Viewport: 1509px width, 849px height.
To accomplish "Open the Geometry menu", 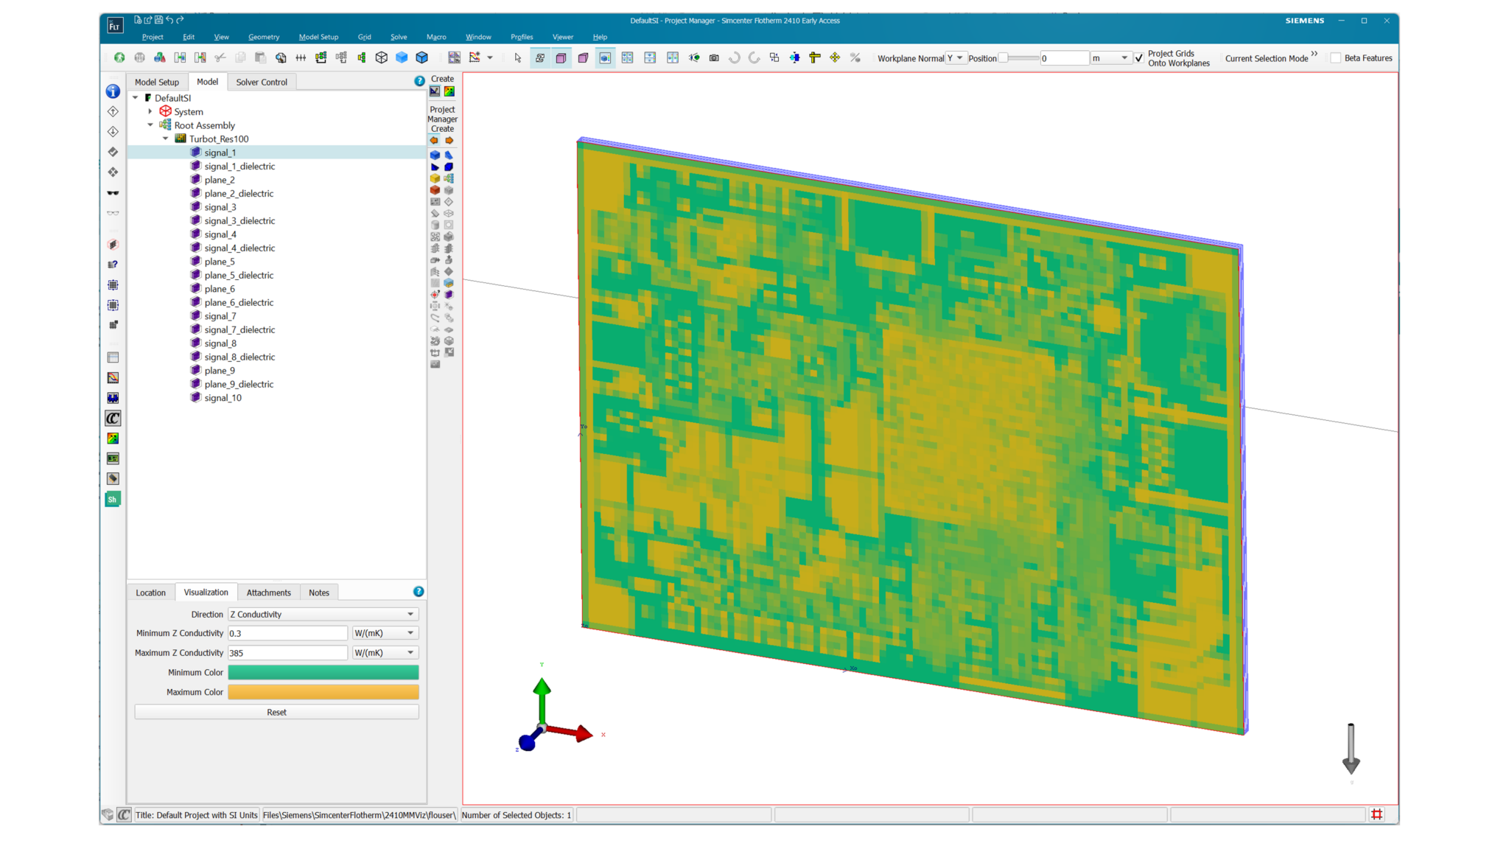I will click(x=263, y=37).
